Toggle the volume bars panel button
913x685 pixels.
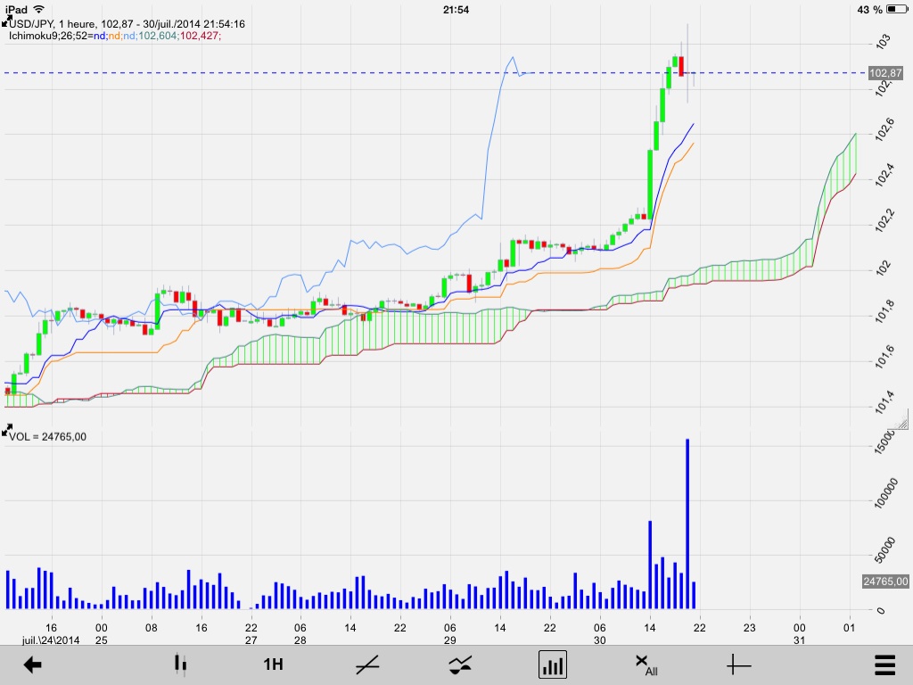pos(552,664)
